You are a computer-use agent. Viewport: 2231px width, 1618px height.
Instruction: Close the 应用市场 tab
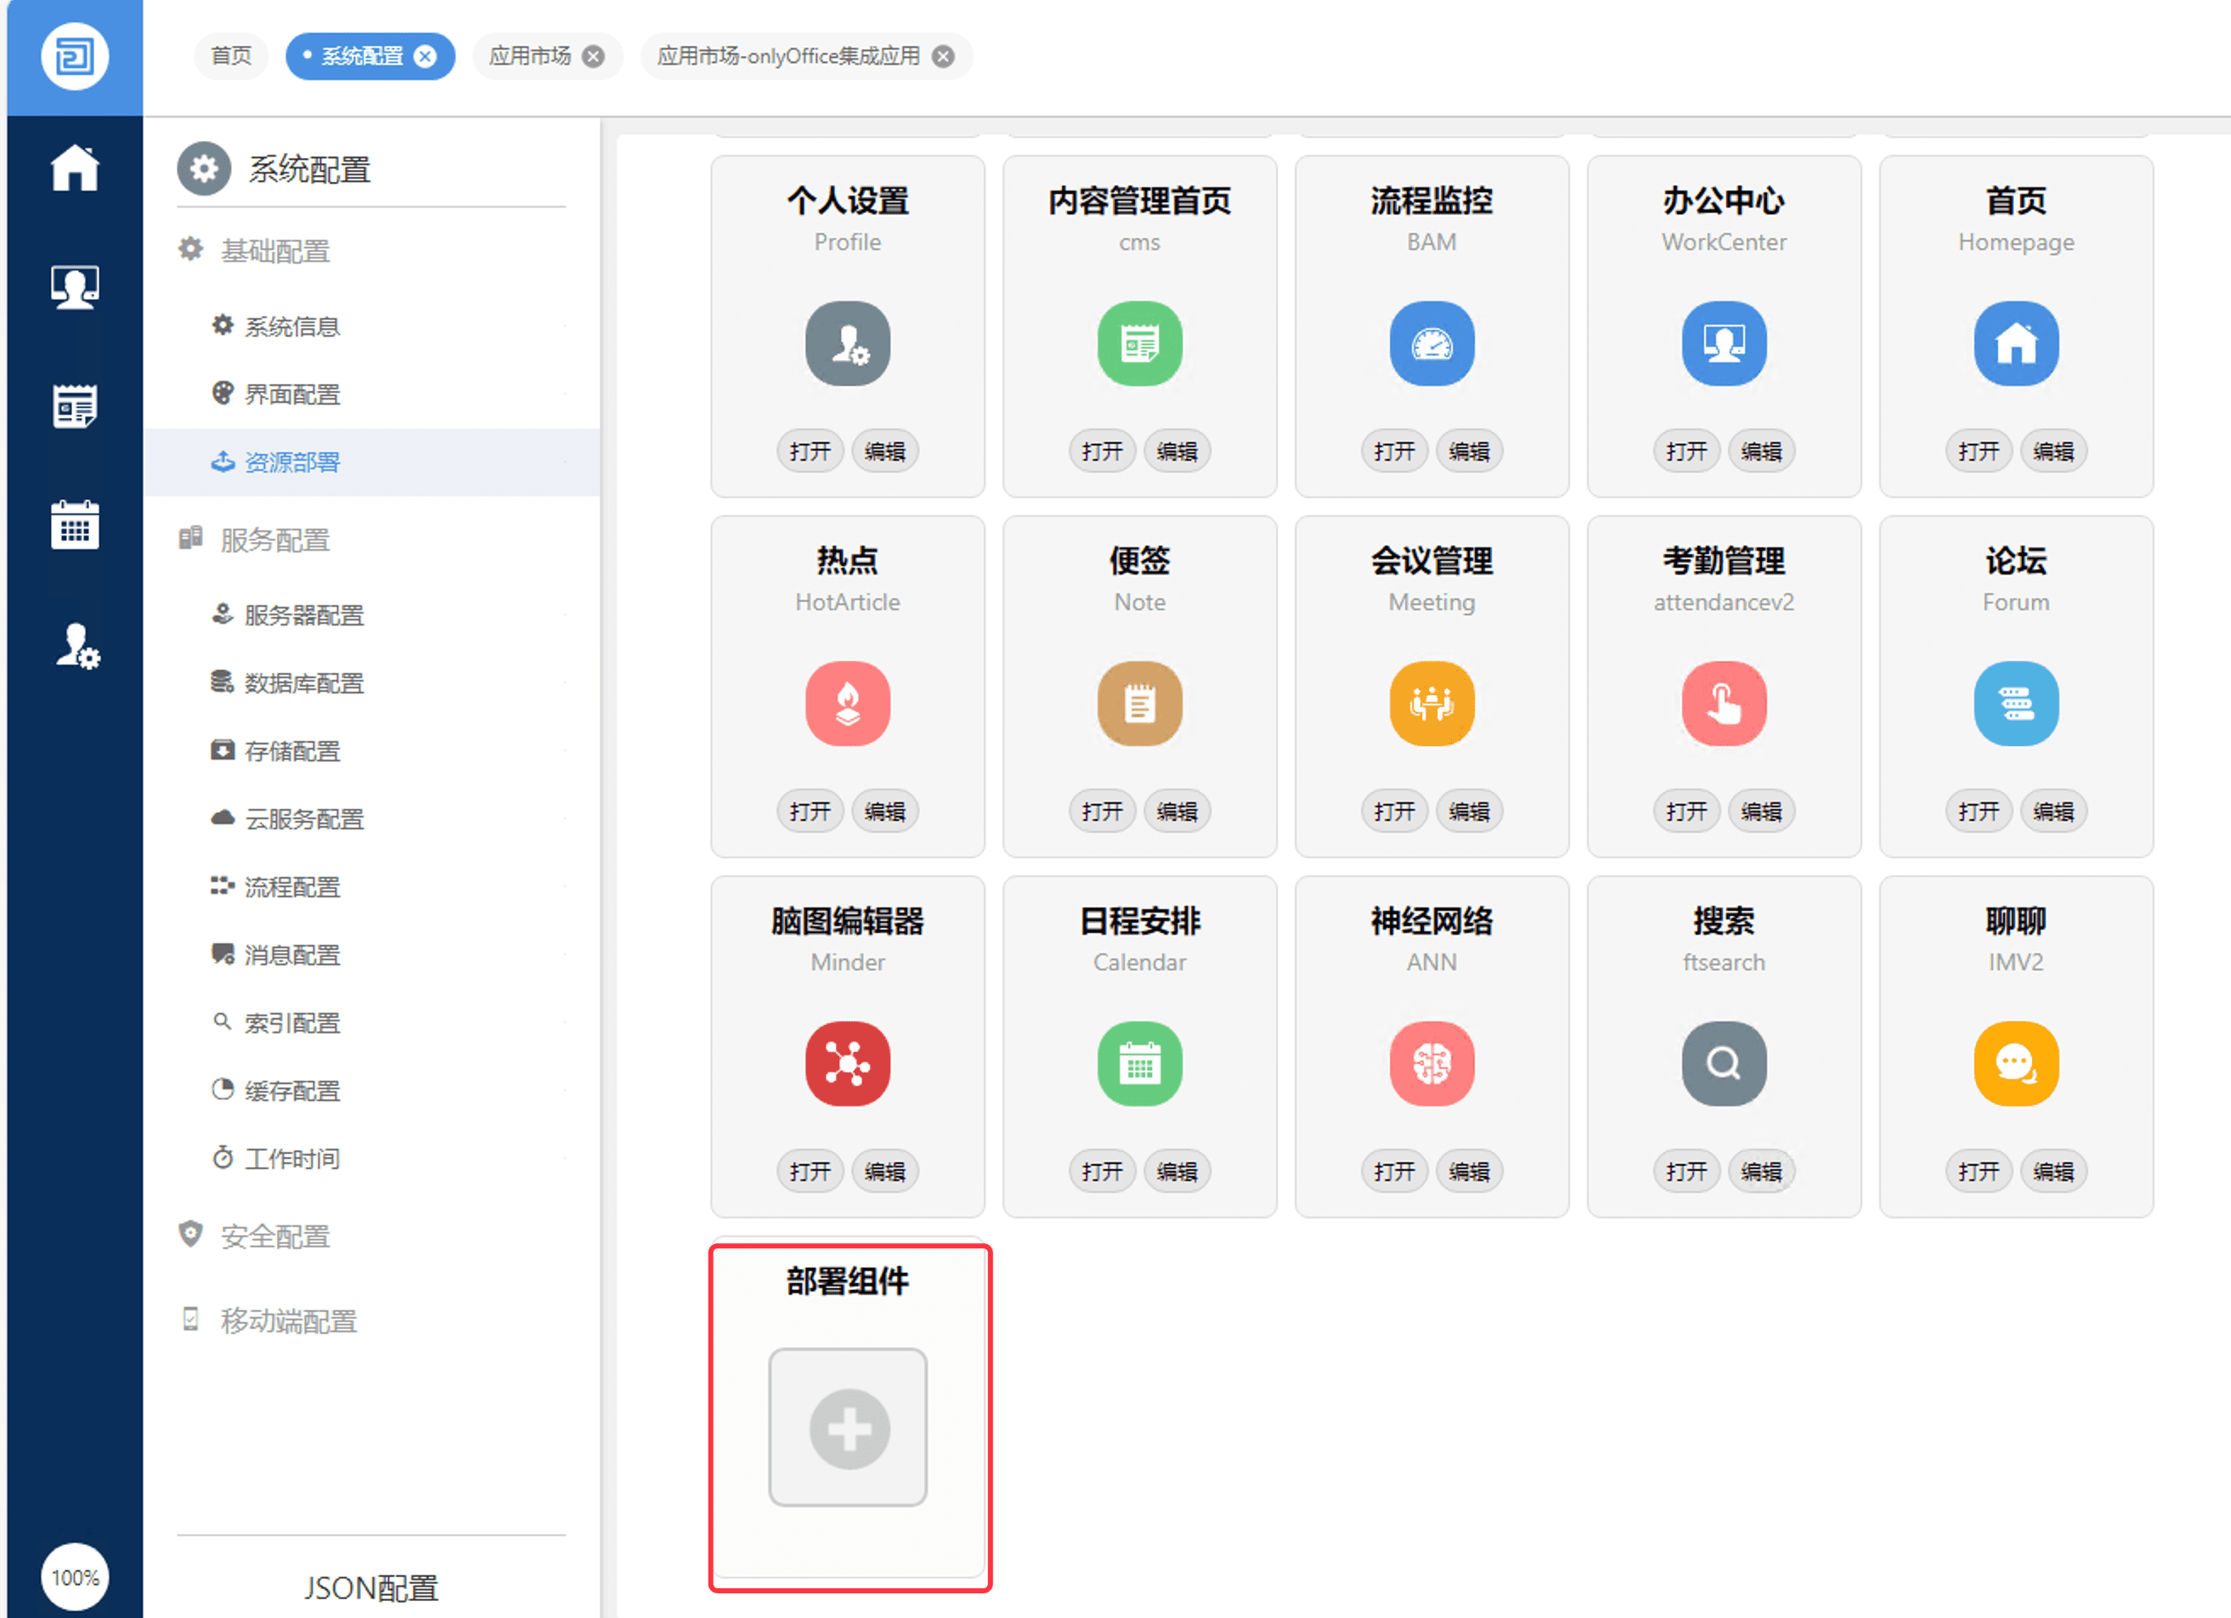tap(593, 56)
